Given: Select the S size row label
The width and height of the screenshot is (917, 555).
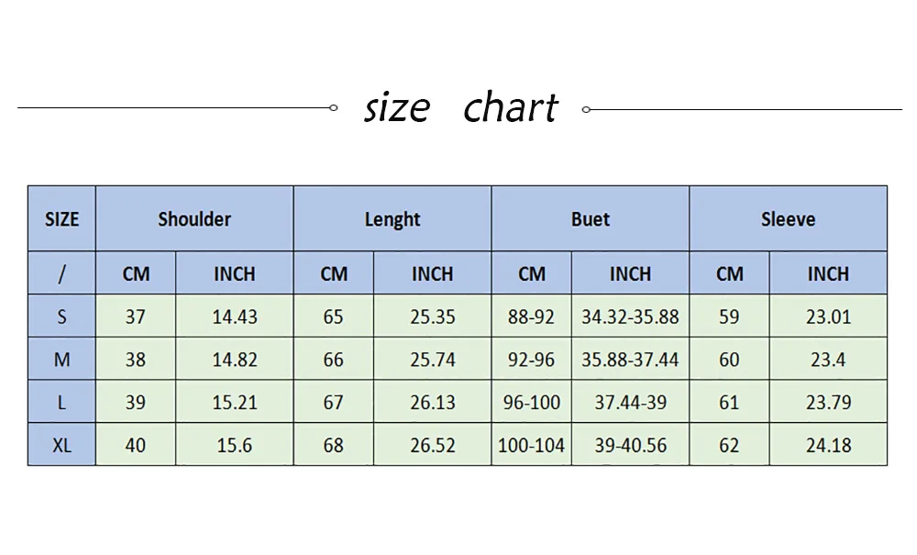Looking at the screenshot, I should coord(61,316).
